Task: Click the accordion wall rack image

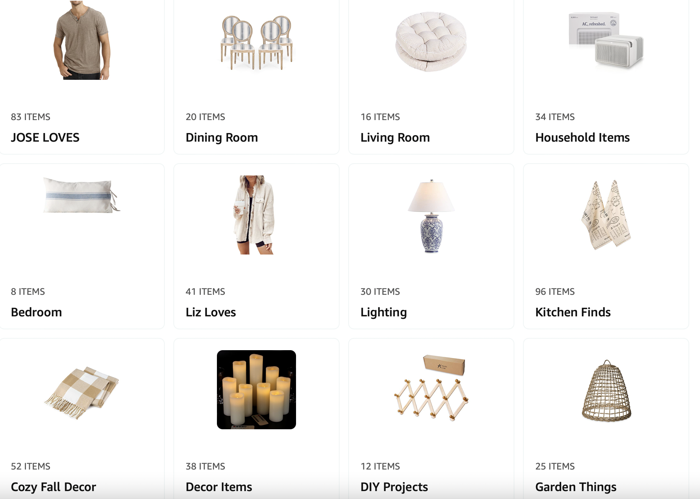Action: (431, 387)
